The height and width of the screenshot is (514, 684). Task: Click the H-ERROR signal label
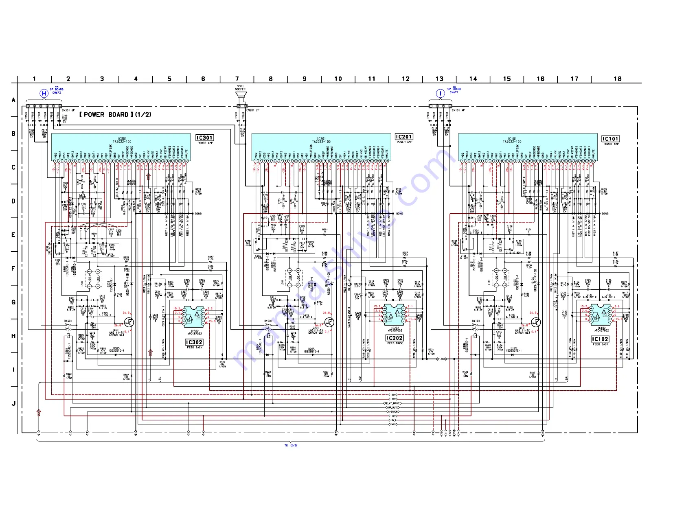[393, 412]
